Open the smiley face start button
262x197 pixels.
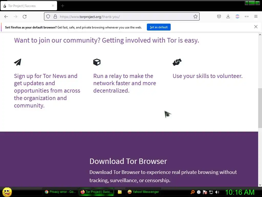(x=7, y=192)
